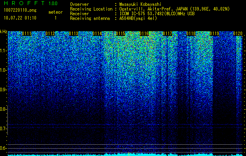Click the meteor count value 1
The image size is (246, 156).
point(56,18)
